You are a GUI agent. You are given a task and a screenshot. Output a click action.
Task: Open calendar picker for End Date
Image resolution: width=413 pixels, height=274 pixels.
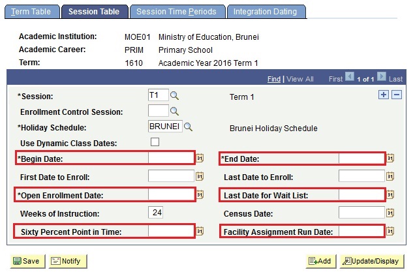(x=390, y=158)
